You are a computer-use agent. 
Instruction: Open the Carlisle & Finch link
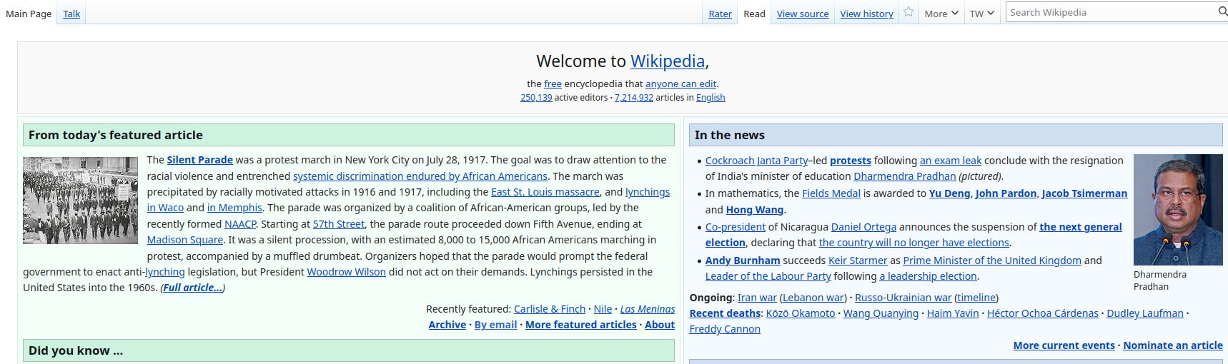(x=550, y=309)
